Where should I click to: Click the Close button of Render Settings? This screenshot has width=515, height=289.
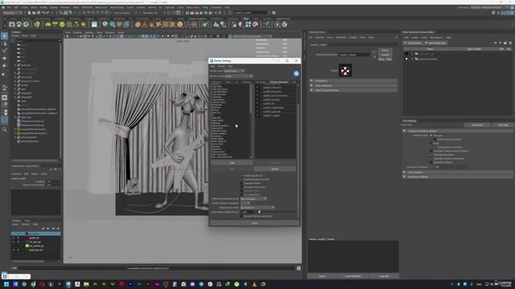click(255, 223)
